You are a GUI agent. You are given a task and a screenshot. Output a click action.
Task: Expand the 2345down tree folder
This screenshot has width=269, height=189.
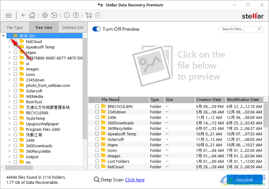(x=9, y=80)
